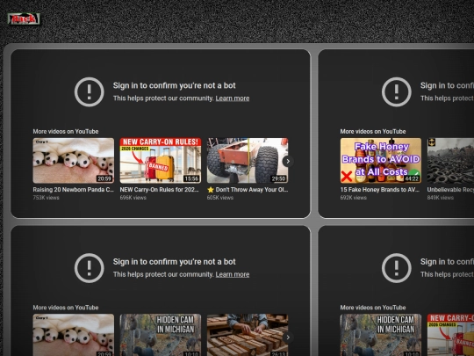Click 'More videos on YouTube' above the Fake Honey thumbnail
The height and width of the screenshot is (356, 474).
point(373,131)
